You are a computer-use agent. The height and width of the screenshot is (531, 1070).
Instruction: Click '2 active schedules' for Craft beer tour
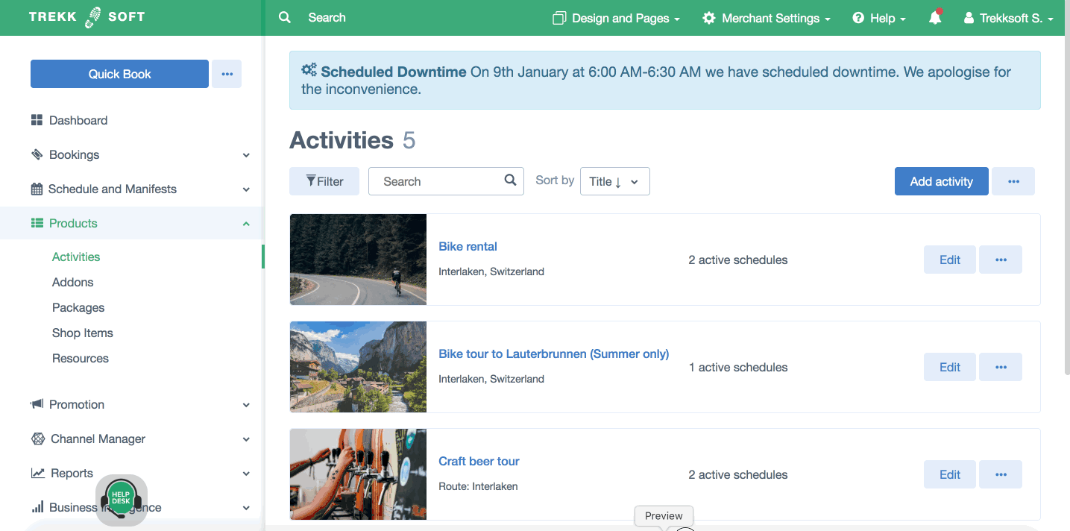pyautogui.click(x=738, y=474)
